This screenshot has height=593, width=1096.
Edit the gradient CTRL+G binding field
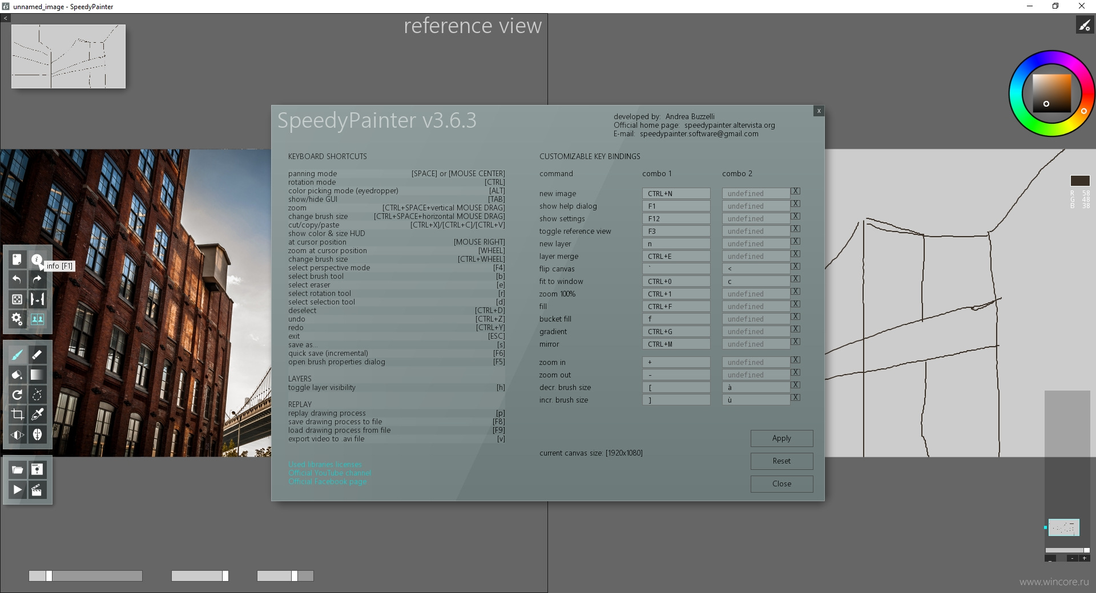(x=676, y=331)
